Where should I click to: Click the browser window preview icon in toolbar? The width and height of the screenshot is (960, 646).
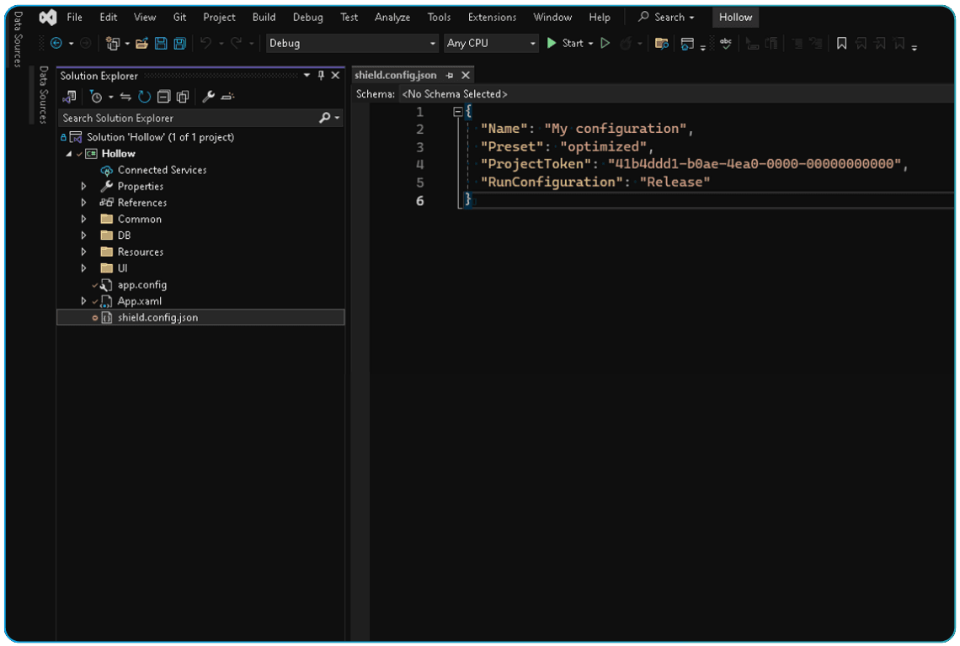pyautogui.click(x=687, y=44)
